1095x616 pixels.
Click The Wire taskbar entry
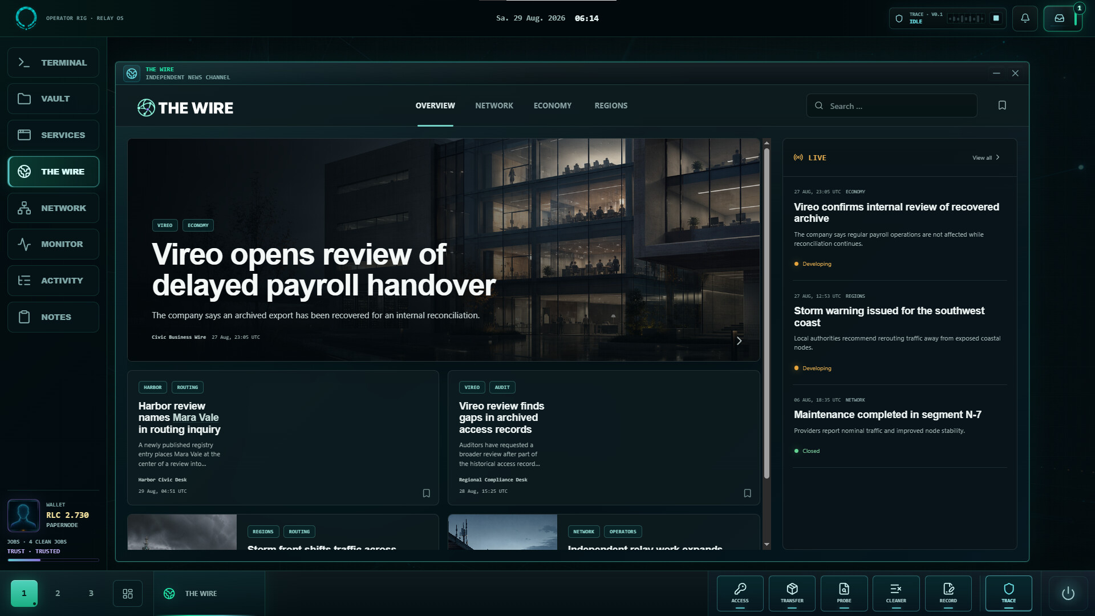[x=209, y=593]
